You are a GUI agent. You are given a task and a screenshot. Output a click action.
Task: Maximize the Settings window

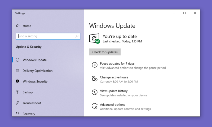point(184,13)
